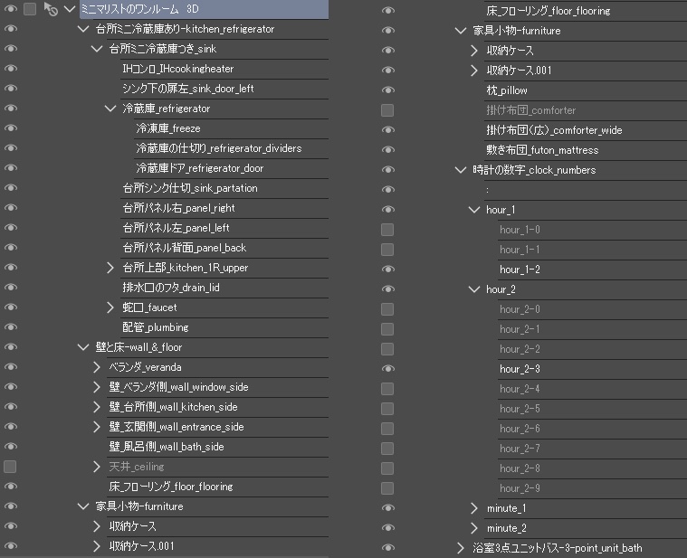687x558 pixels.
Task: Hide the pillow object with its eye icon
Action: point(387,90)
